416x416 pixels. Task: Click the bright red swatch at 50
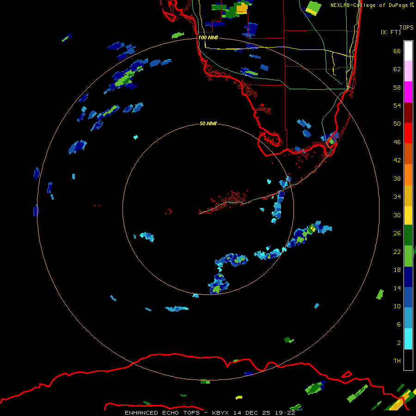click(x=408, y=133)
